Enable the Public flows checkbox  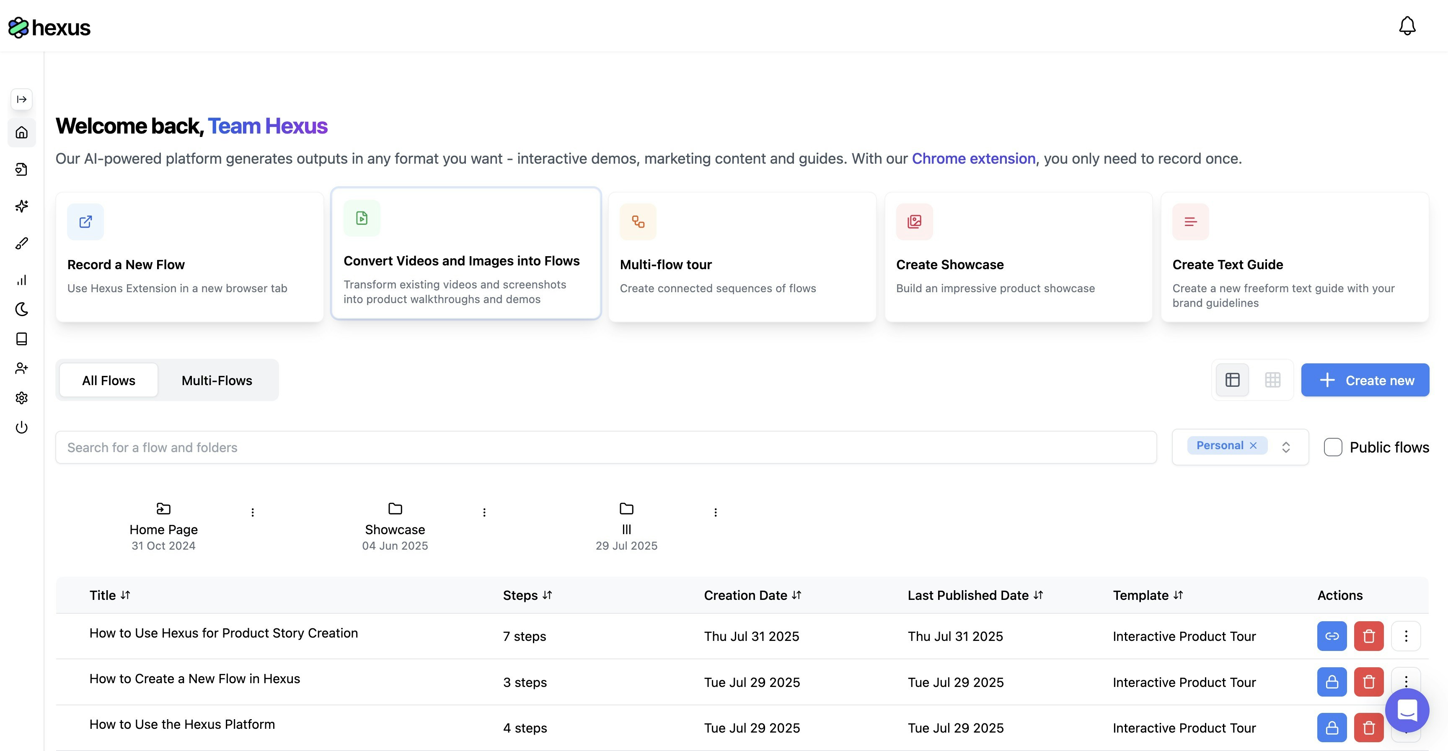click(1332, 447)
